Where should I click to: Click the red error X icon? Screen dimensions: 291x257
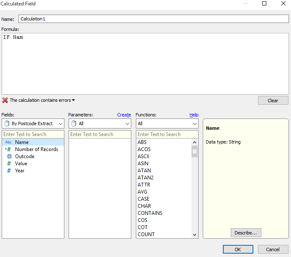(x=5, y=100)
